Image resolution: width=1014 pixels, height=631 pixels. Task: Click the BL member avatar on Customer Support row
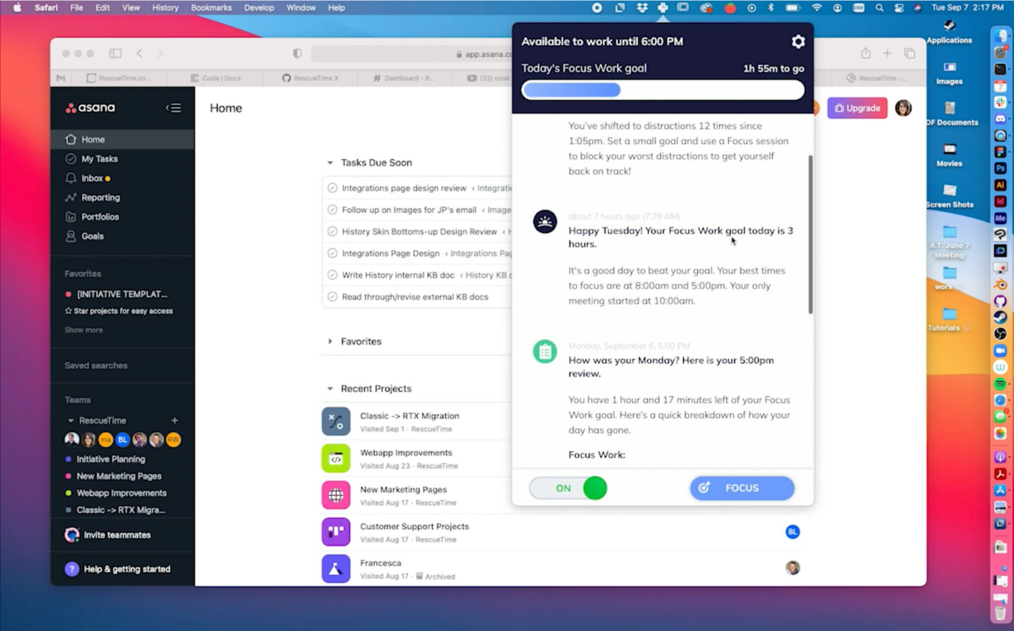tap(792, 532)
